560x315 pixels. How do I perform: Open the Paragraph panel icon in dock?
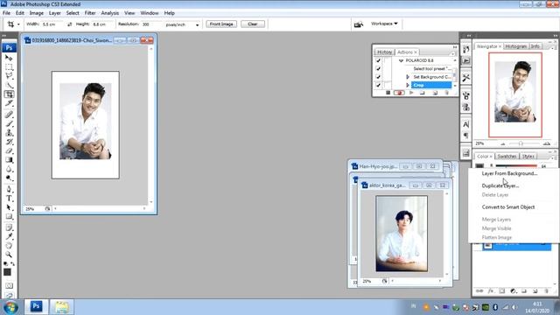(465, 136)
